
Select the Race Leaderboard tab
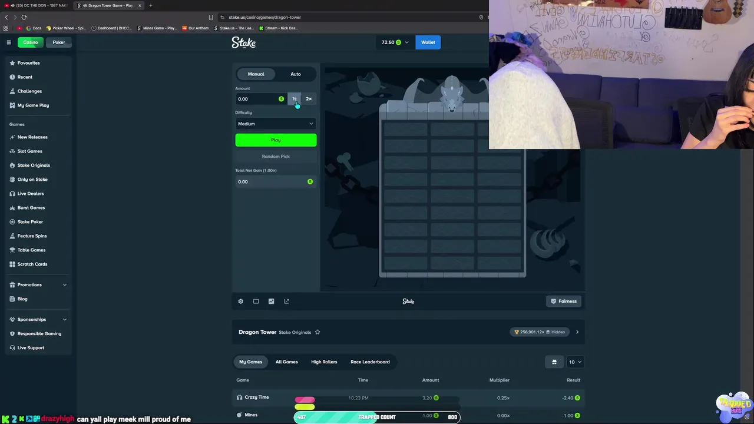pos(370,362)
